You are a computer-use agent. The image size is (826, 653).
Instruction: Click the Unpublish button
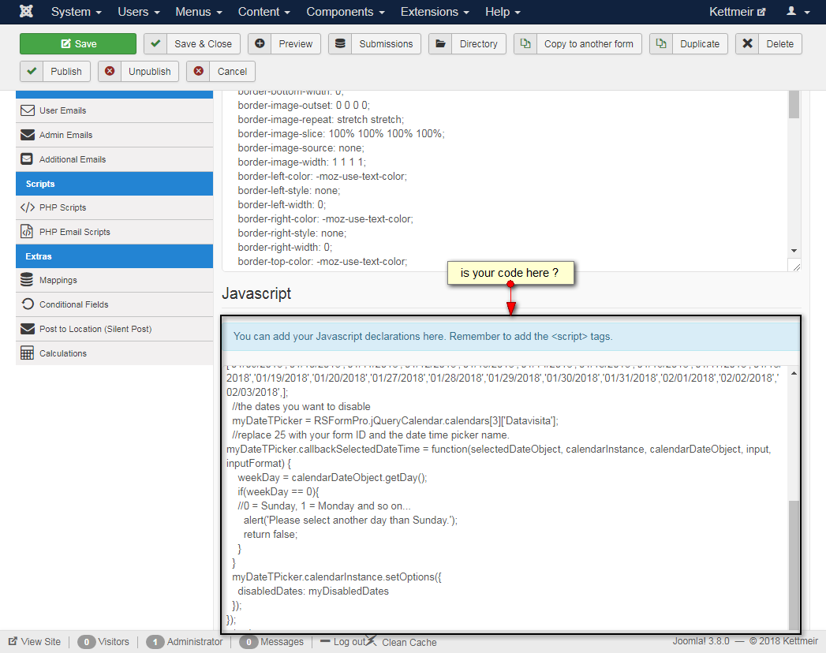click(x=139, y=72)
